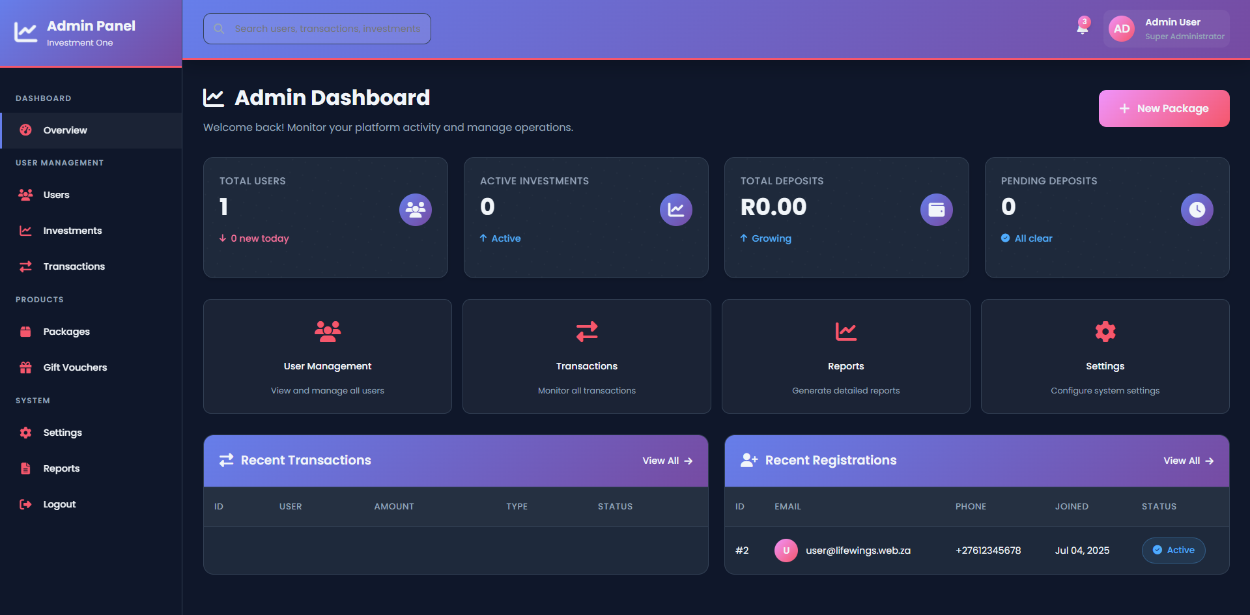Open the Users menu item
This screenshot has width=1250, height=615.
[x=91, y=195]
